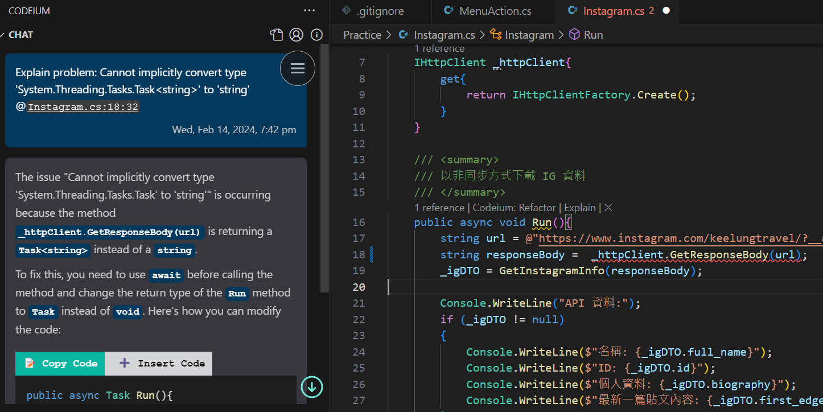This screenshot has width=823, height=412.
Task: Open Instagram class breadcrumb dropdown
Action: (529, 35)
